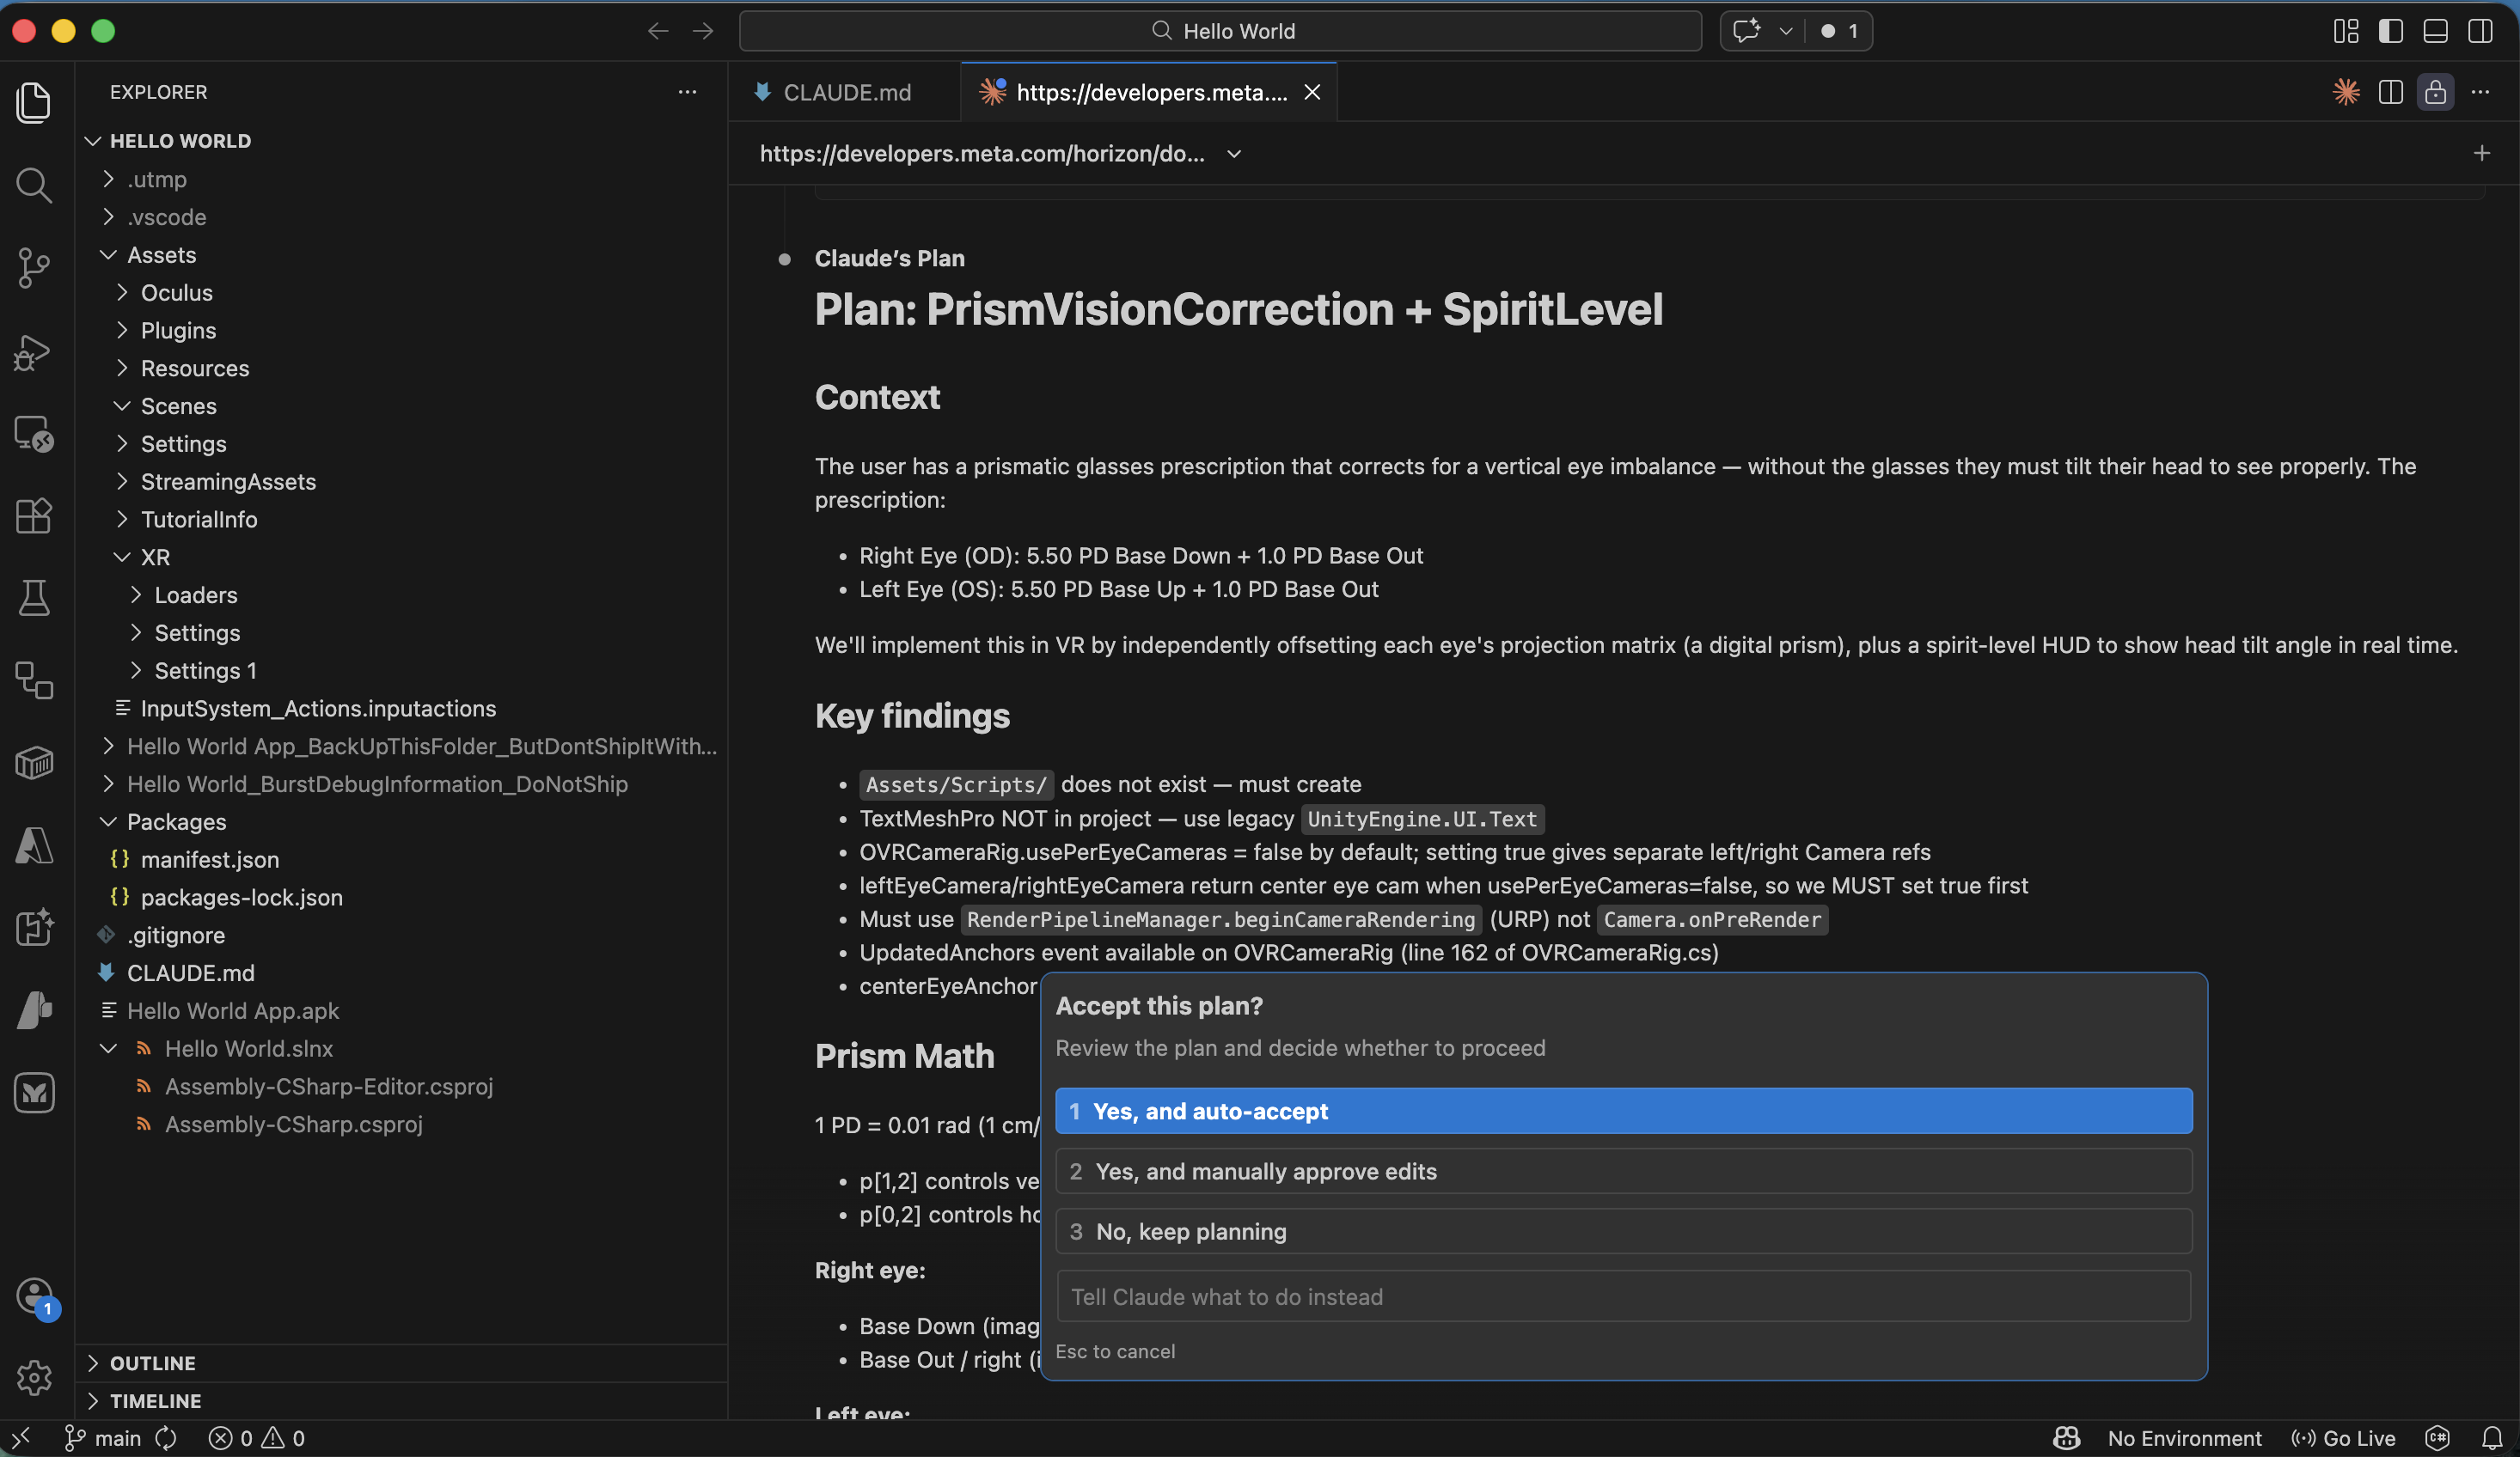Open the Testing beaker panel
The height and width of the screenshot is (1457, 2520).
(x=34, y=598)
